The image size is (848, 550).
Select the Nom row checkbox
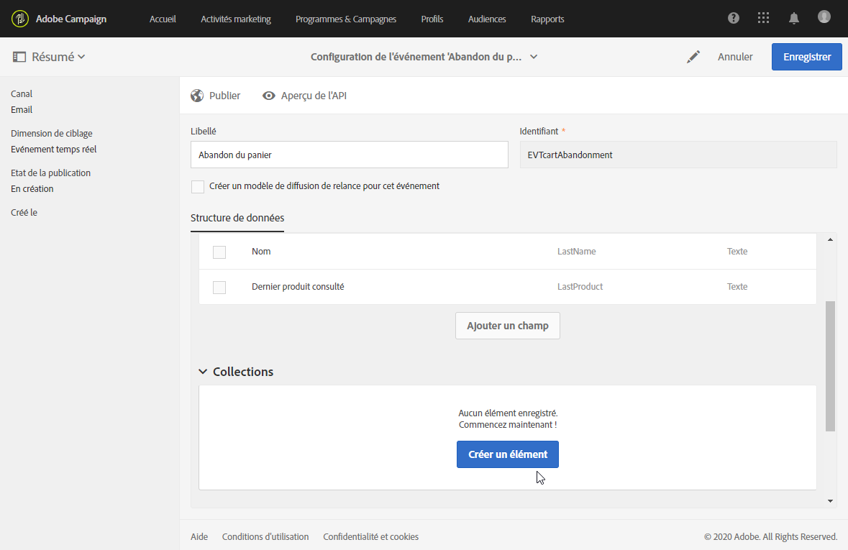[219, 252]
